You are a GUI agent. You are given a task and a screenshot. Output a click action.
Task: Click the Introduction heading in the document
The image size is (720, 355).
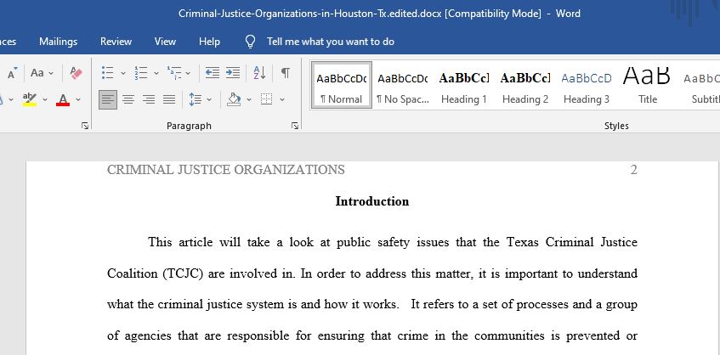point(372,201)
